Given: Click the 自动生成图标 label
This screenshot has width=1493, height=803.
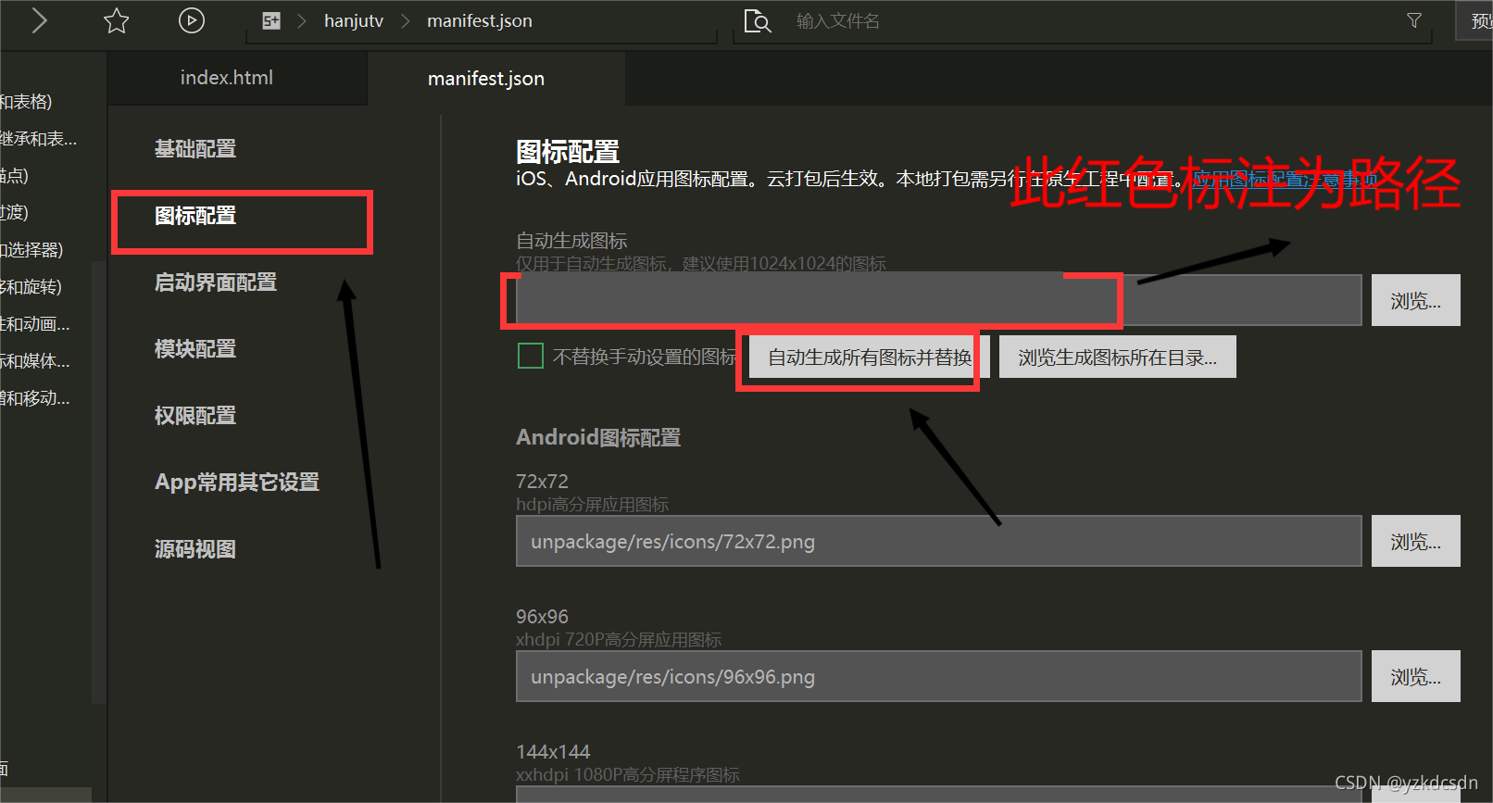Looking at the screenshot, I should (571, 241).
